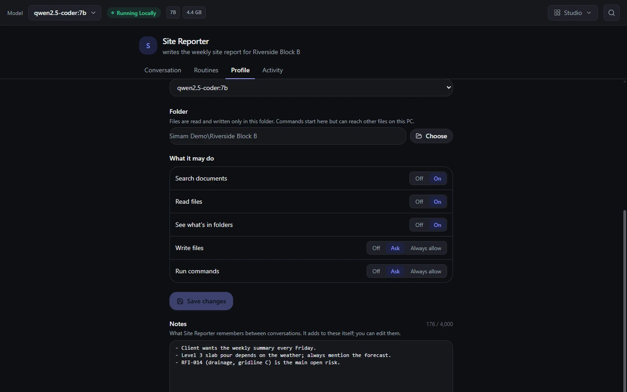
Task: Click the search magnifier icon
Action: click(611, 13)
